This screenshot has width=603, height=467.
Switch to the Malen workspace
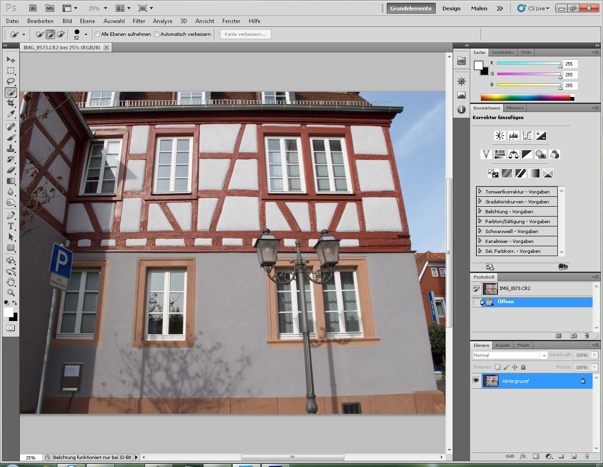(479, 8)
